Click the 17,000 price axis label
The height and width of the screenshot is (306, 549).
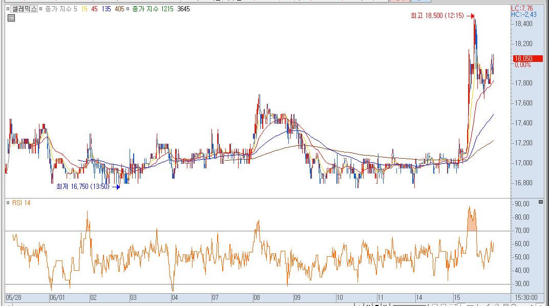point(523,163)
